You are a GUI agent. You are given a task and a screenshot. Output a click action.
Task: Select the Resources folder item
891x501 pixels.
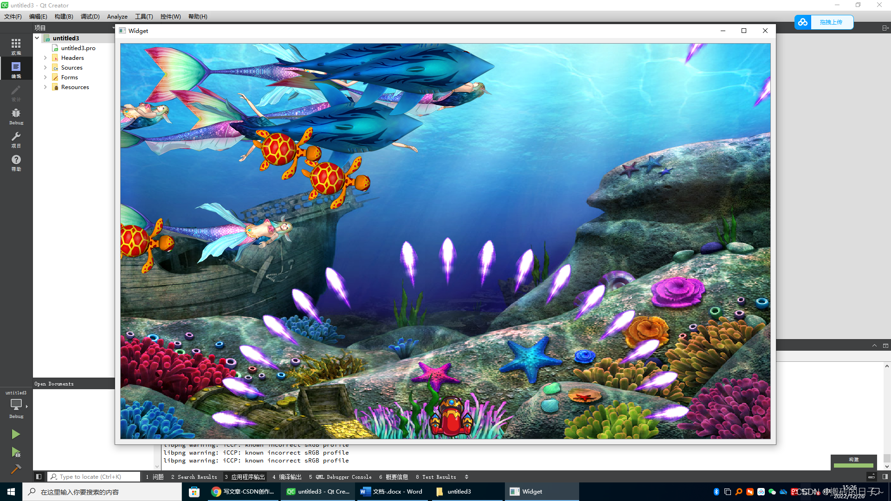click(75, 87)
